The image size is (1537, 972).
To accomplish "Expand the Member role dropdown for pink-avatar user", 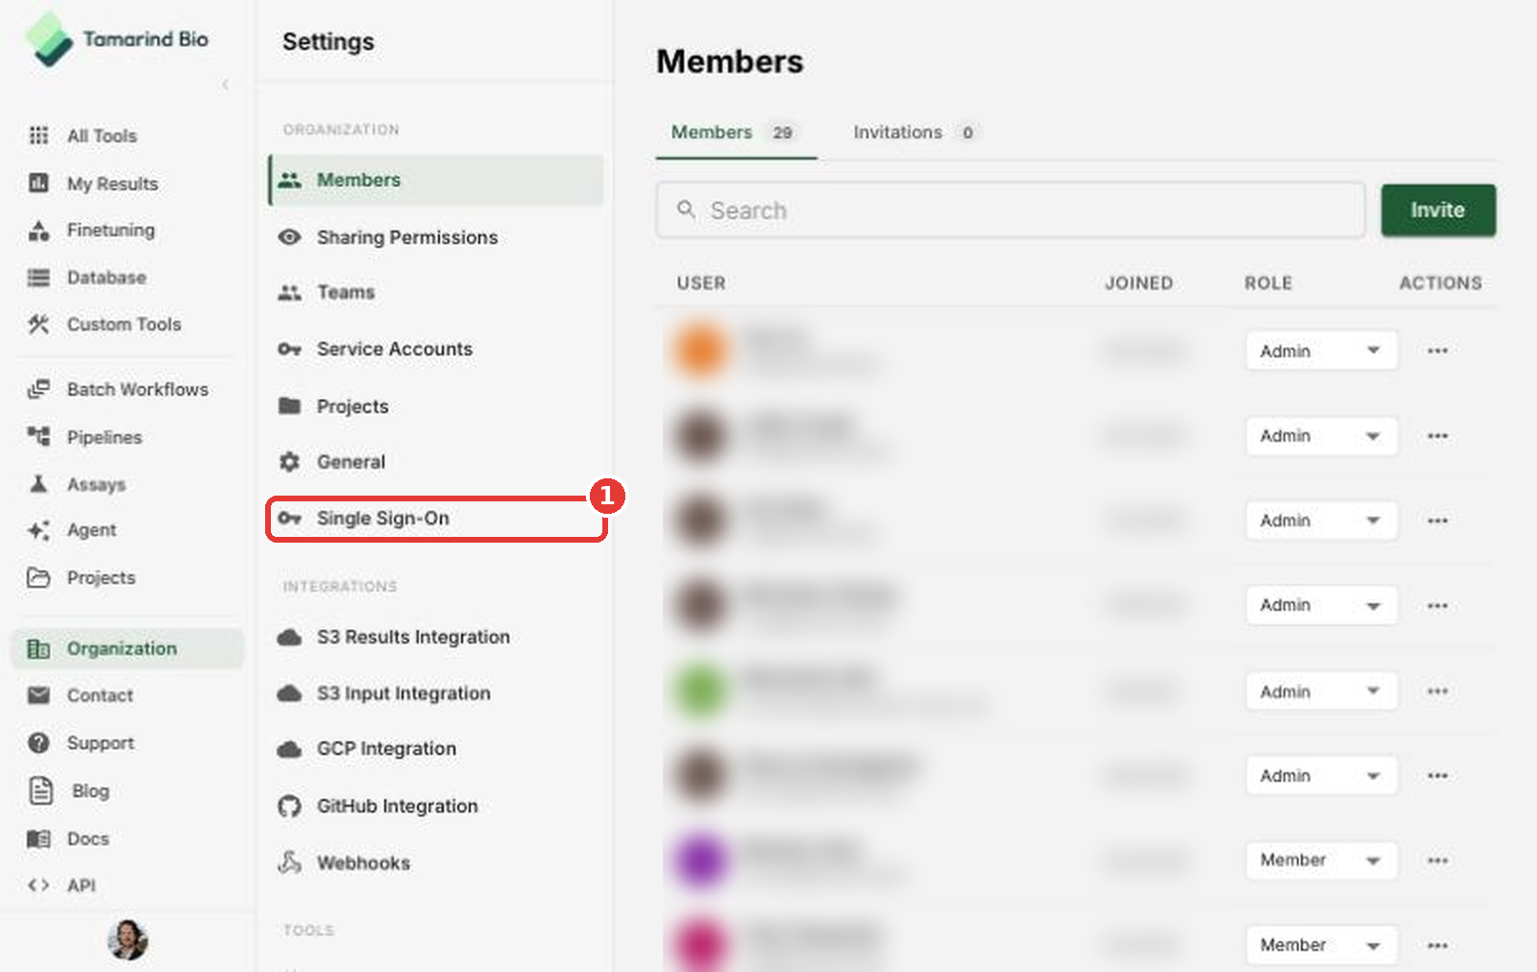I will [x=1321, y=945].
